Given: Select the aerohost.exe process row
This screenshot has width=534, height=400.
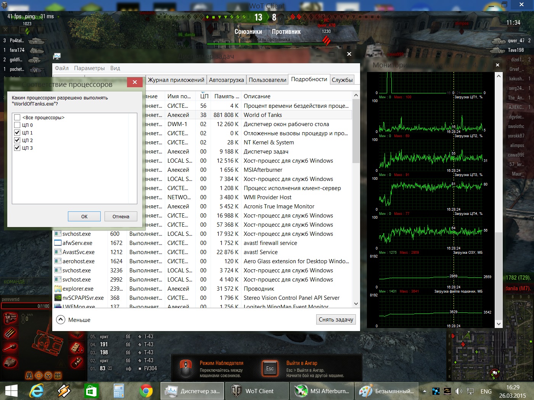Looking at the screenshot, I should 202,261.
